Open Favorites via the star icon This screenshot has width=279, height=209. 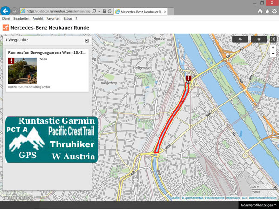pos(267,11)
